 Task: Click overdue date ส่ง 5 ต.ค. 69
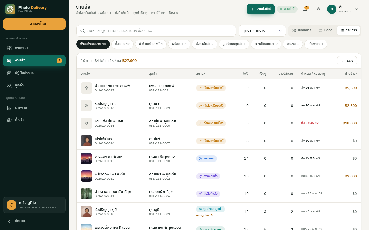click(x=310, y=123)
